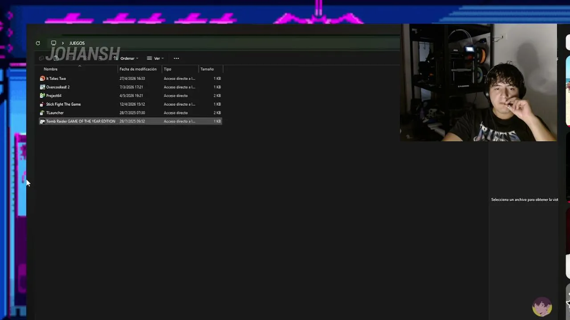Sort by the Tamaño column header
This screenshot has height=320, width=570.
pos(207,69)
